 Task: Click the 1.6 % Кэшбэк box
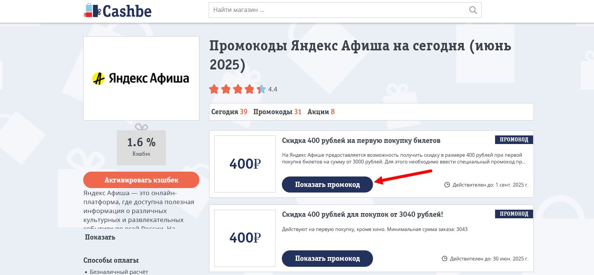coord(141,147)
